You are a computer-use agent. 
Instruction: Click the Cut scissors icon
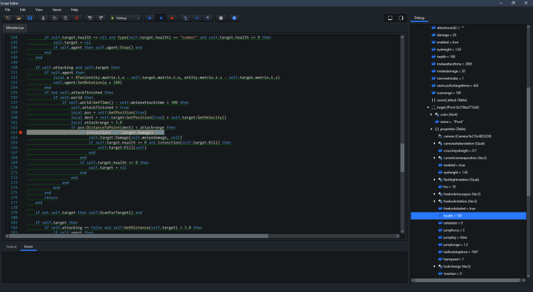pyautogui.click(x=43, y=17)
